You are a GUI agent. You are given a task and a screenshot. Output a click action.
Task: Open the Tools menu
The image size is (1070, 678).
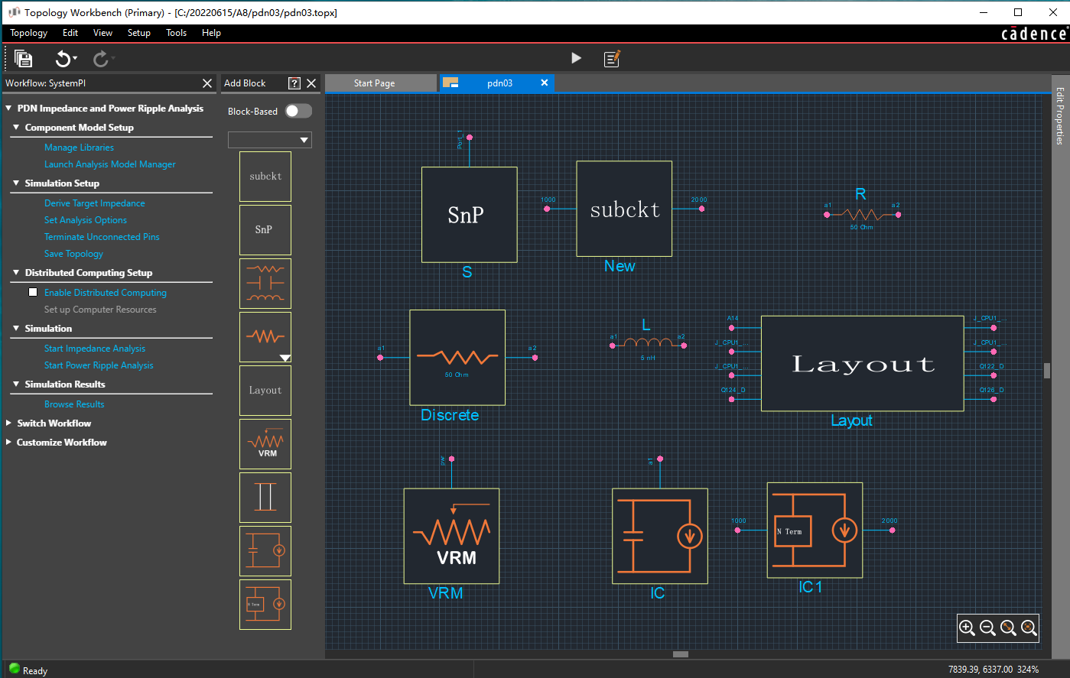pos(176,33)
